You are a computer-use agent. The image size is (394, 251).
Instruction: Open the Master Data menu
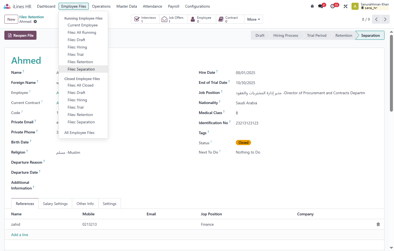(x=127, y=6)
